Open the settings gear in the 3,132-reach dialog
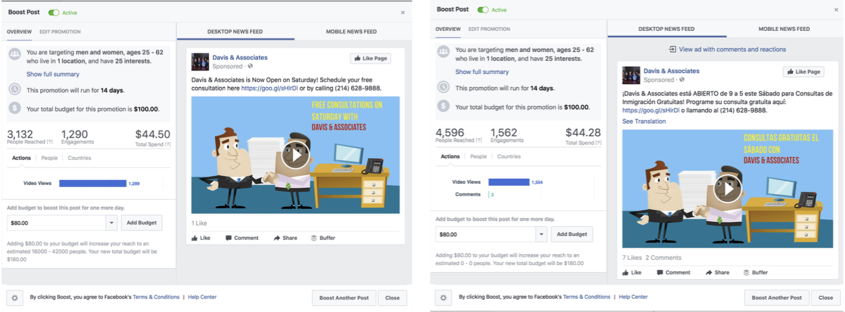The height and width of the screenshot is (312, 845). (15, 298)
